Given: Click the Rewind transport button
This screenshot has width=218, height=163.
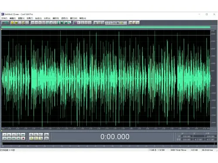Looking at the screenshot, I should coord(9,138).
